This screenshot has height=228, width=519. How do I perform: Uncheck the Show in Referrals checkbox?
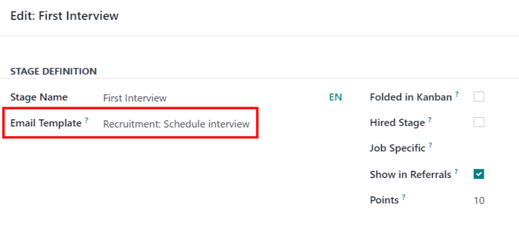coord(479,174)
